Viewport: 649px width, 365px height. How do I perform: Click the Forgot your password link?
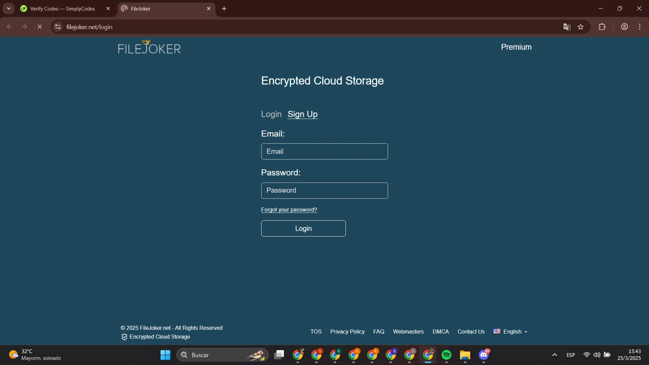(x=289, y=210)
